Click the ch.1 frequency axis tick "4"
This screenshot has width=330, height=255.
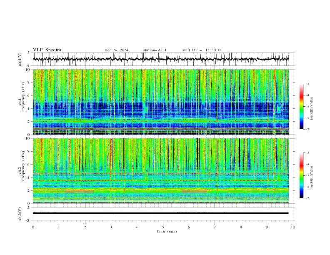[x=29, y=109]
